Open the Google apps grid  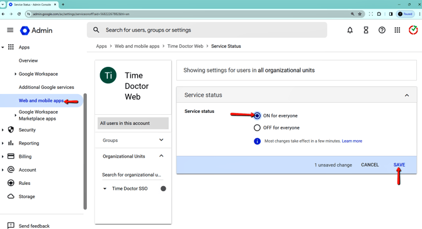pyautogui.click(x=397, y=30)
